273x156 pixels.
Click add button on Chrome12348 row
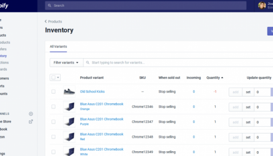pos(235,137)
